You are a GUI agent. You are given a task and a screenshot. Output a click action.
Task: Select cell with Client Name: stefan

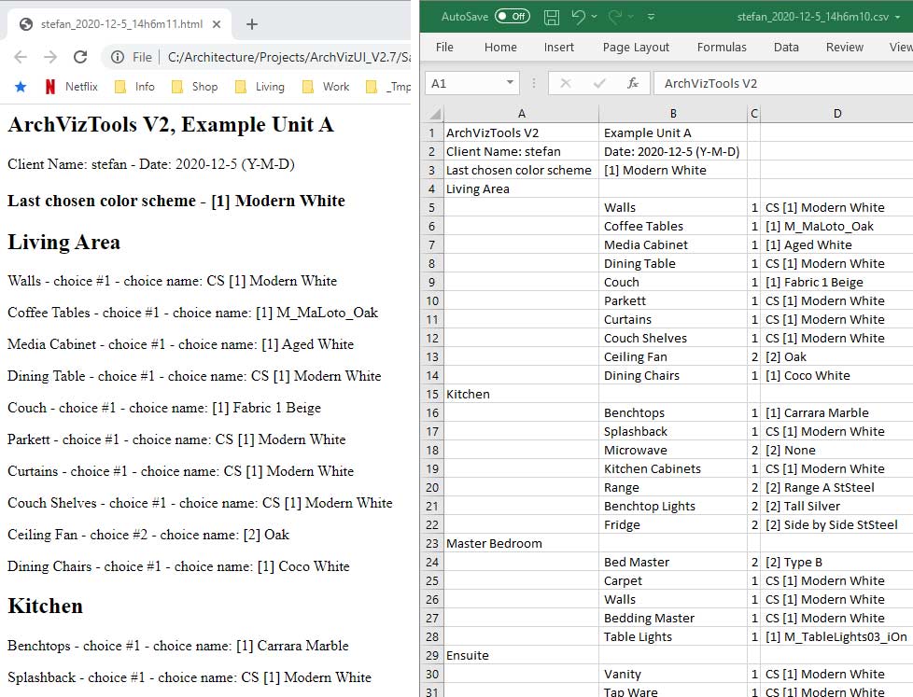pos(521,151)
